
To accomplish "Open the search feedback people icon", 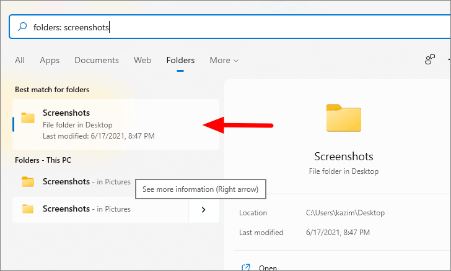I will point(430,59).
